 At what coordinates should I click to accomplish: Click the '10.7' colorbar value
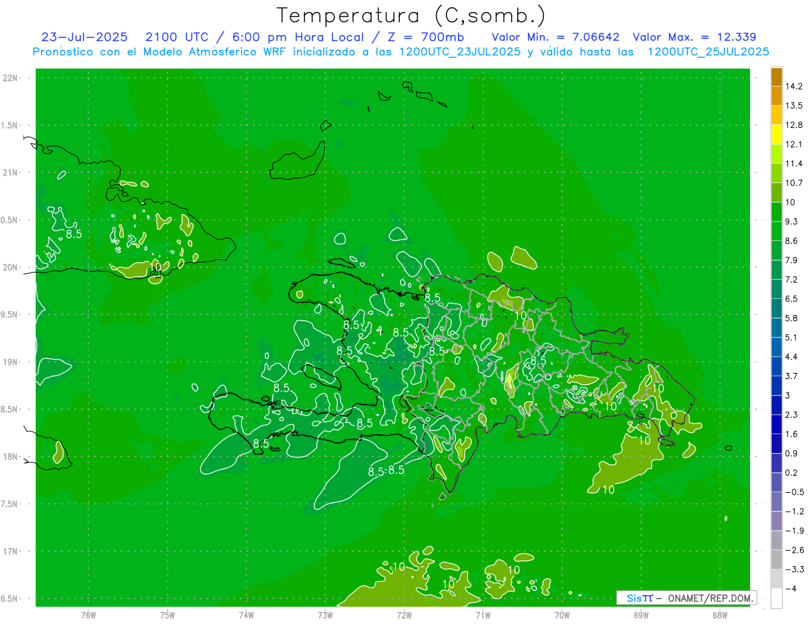coord(794,183)
